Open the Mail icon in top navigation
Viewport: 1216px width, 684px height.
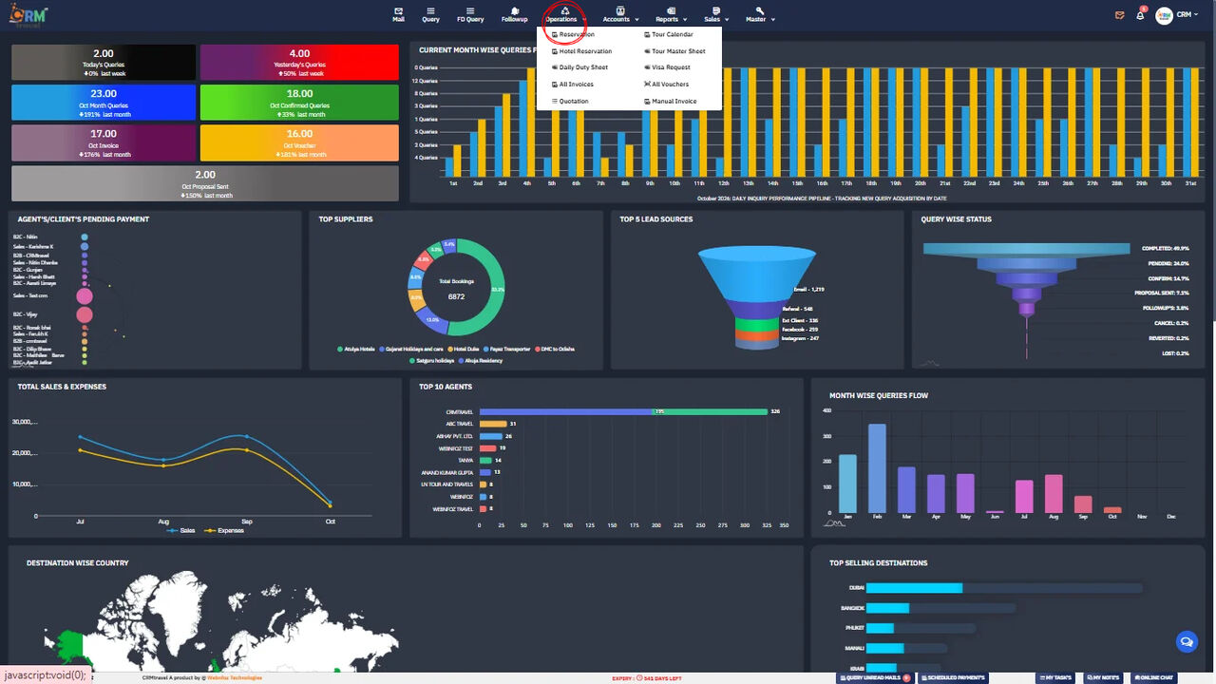(398, 14)
